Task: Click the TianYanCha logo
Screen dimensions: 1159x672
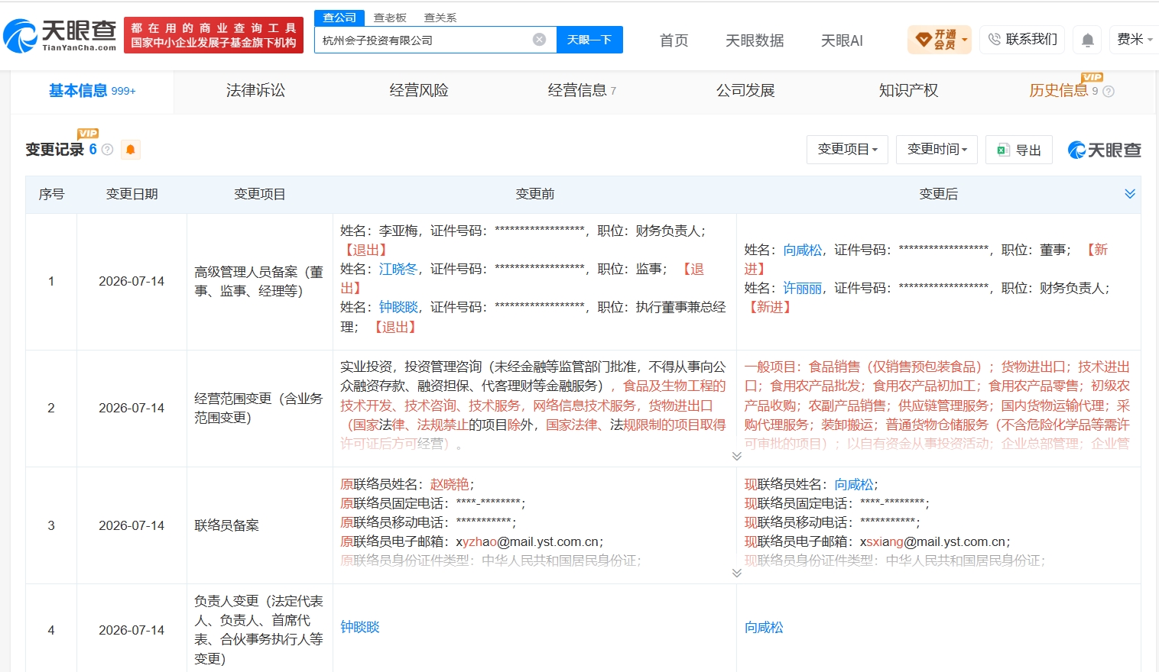Action: (60, 35)
